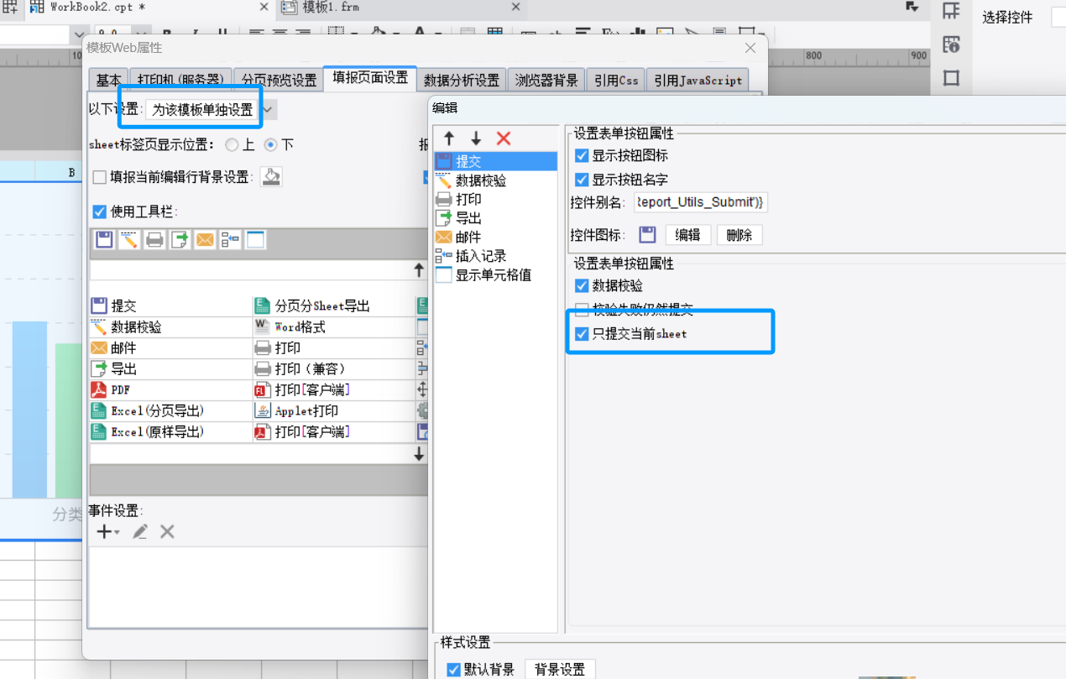Viewport: 1066px width, 679px height.
Task: Uncheck 只提交当前sheet checkbox
Action: [582, 334]
